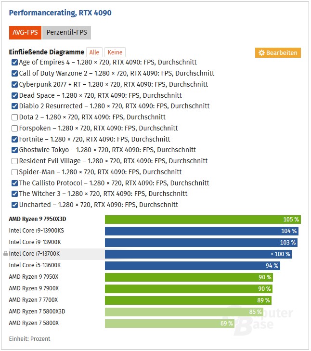Viewport: 311px width, 351px height.
Task: Select the AMD Ryzen 9 7950X3D green bar
Action: coord(203,220)
